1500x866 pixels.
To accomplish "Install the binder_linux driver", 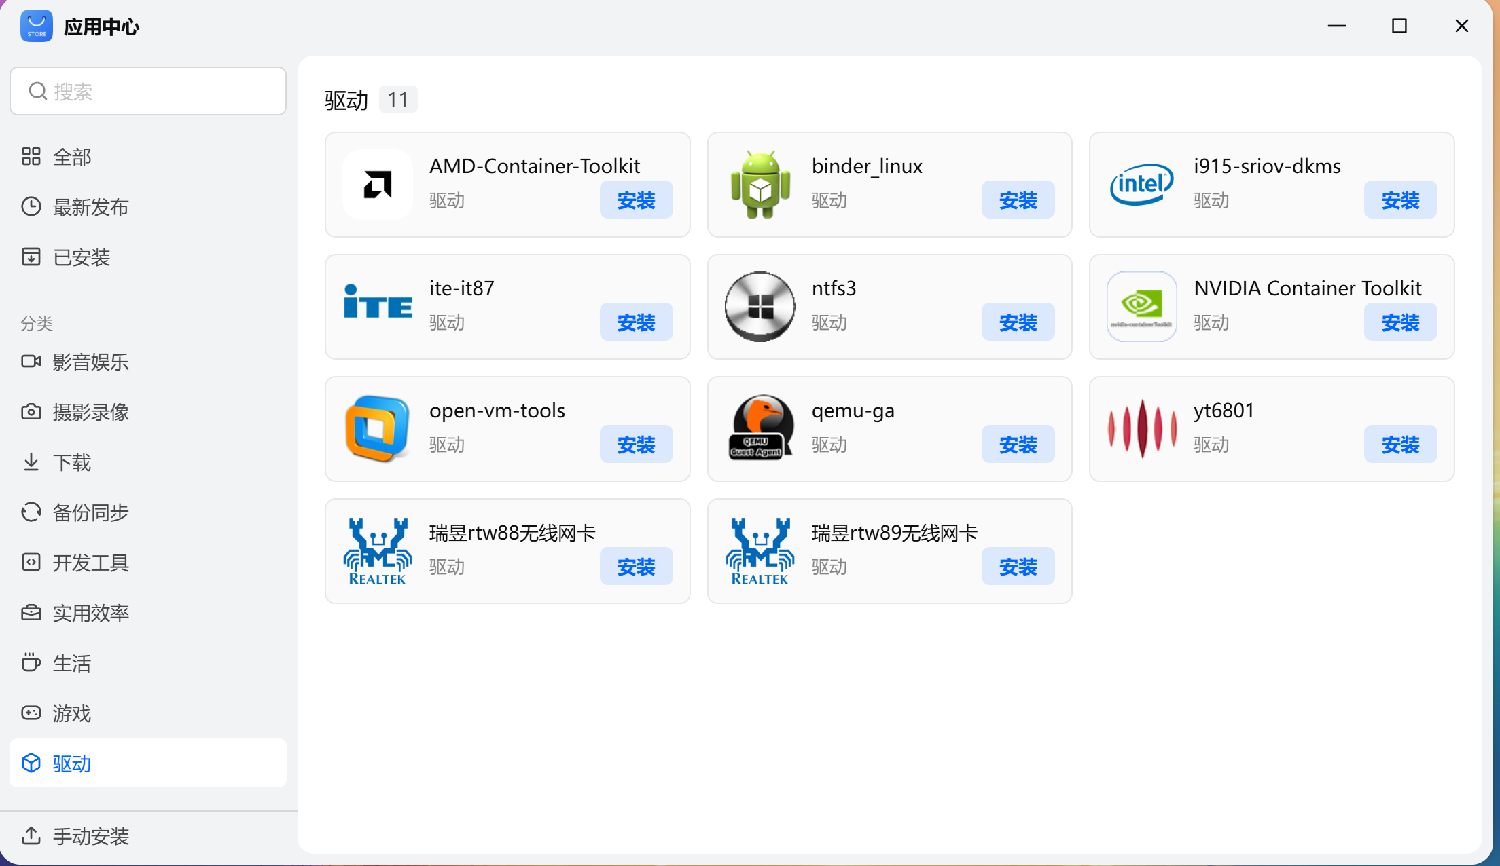I will click(1018, 200).
